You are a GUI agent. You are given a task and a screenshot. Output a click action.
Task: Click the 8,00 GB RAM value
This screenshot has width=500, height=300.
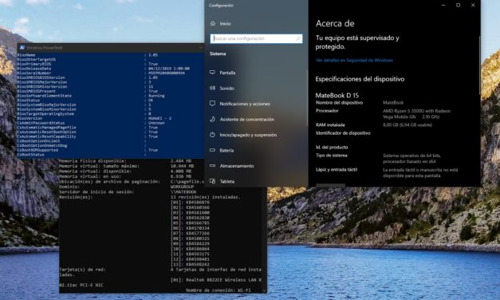pyautogui.click(x=407, y=124)
